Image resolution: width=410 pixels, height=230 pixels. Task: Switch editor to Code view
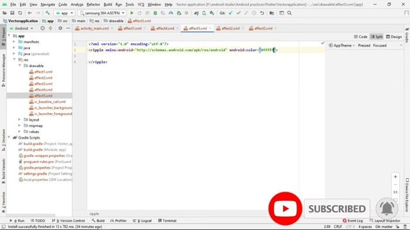(x=361, y=37)
